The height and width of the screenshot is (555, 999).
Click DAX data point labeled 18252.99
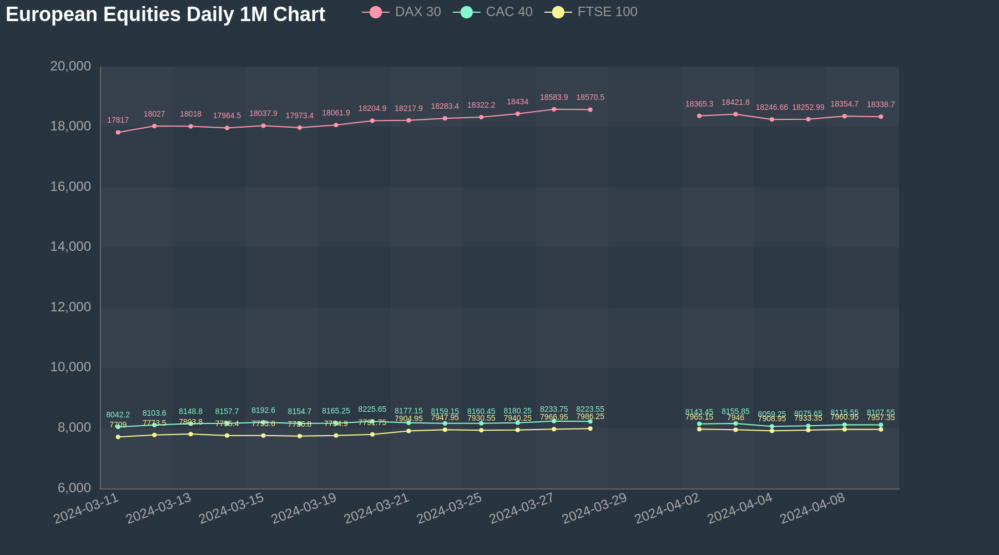[808, 119]
